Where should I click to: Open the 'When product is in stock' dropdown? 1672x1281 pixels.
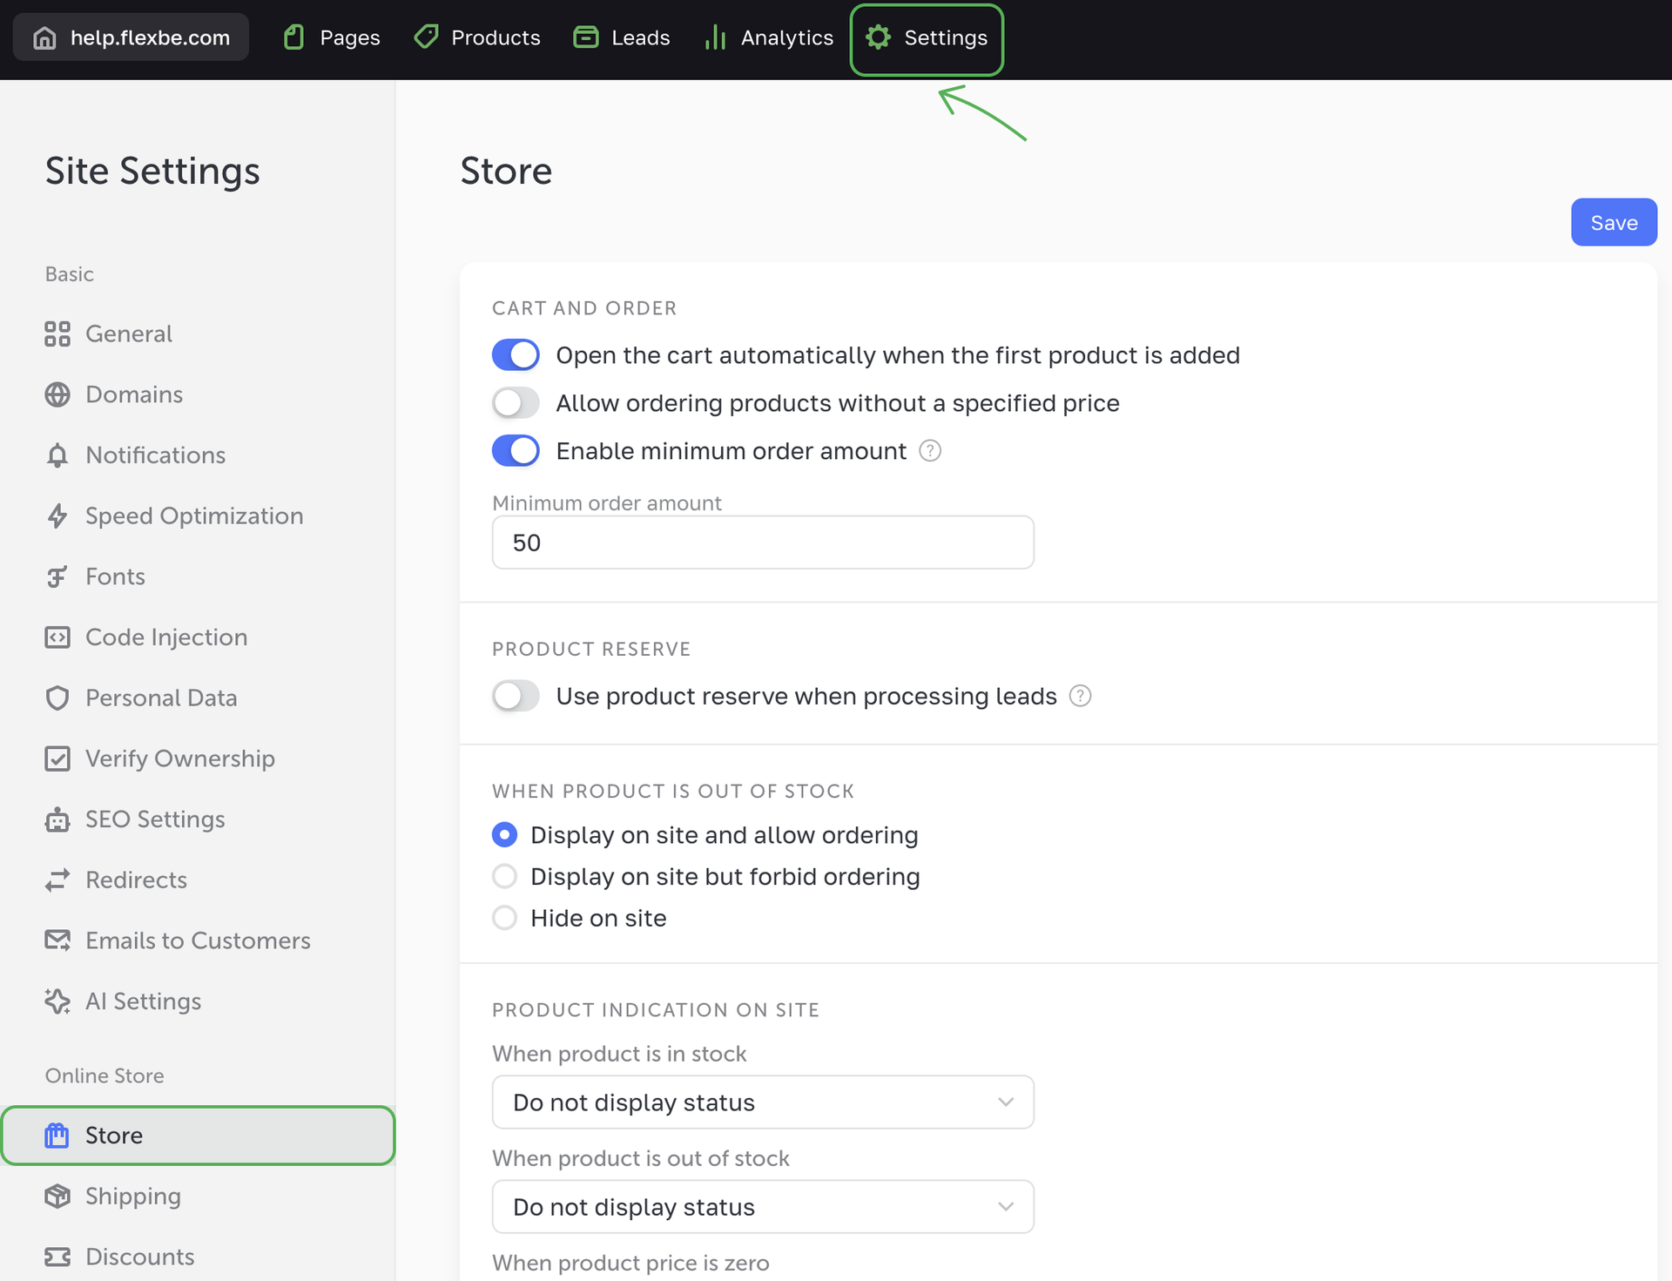pos(763,1102)
